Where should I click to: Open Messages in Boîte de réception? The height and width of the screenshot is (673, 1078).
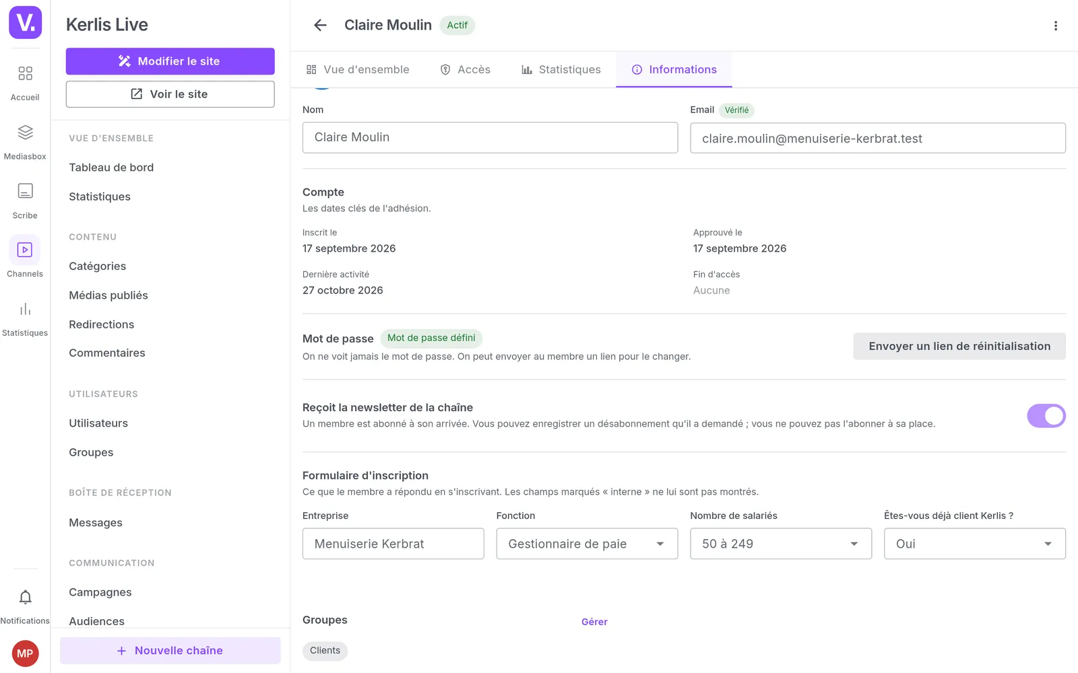click(x=96, y=523)
